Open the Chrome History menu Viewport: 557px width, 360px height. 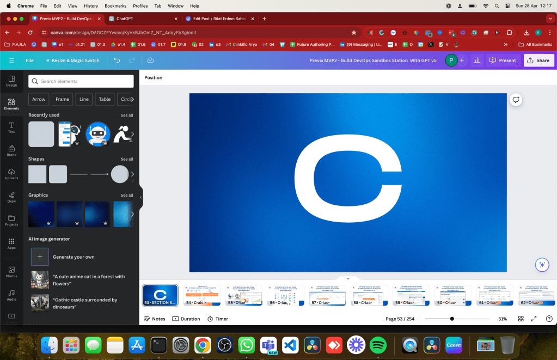tap(91, 6)
